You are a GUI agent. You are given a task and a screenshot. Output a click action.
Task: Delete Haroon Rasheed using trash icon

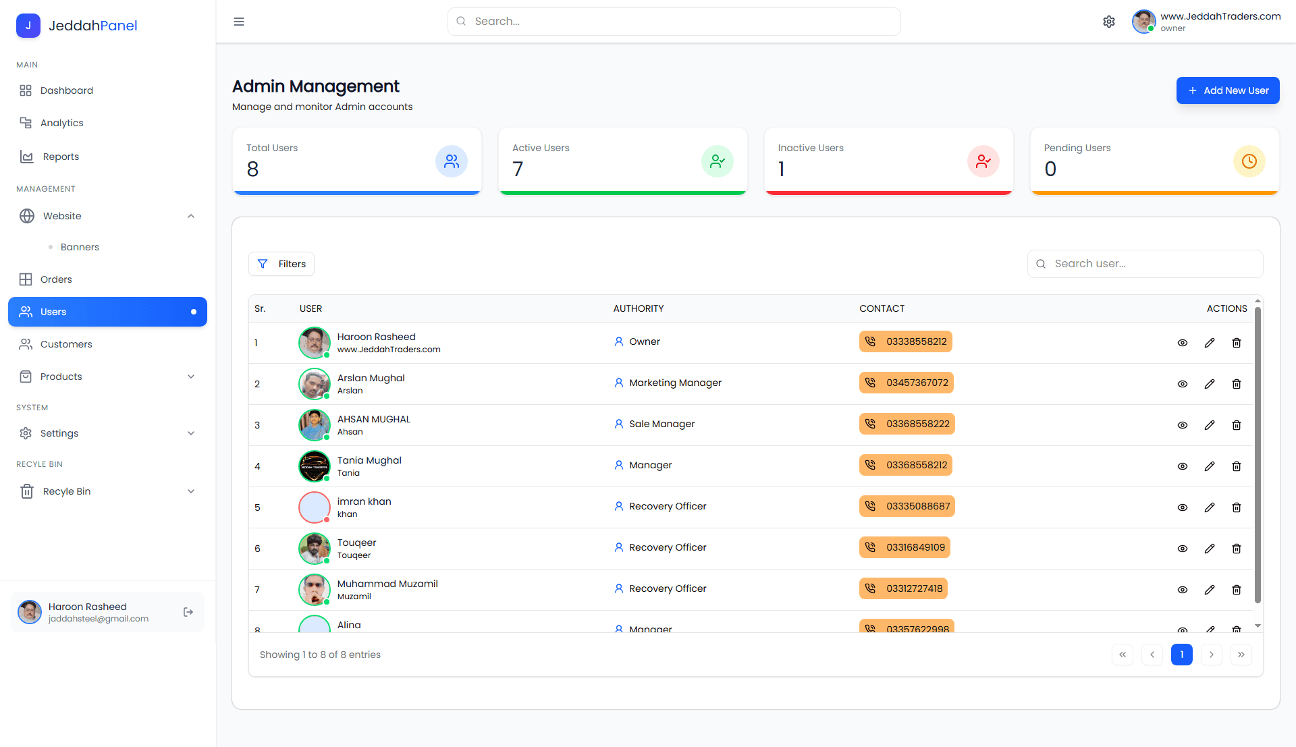(1237, 343)
